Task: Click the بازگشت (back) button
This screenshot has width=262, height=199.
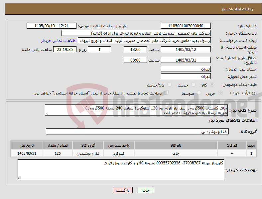Action: point(123,190)
